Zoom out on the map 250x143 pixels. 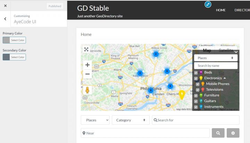pyautogui.click(x=87, y=74)
